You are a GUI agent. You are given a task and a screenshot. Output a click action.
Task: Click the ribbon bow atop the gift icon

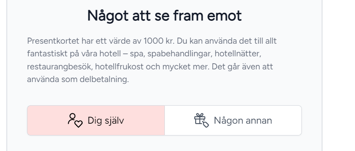click(200, 115)
